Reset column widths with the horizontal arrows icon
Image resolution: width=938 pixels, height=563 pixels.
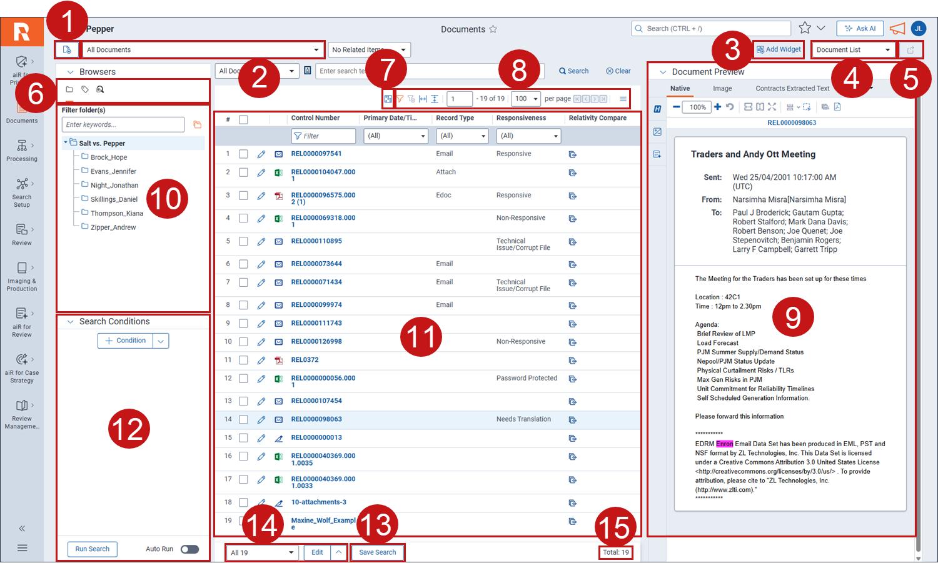[423, 99]
